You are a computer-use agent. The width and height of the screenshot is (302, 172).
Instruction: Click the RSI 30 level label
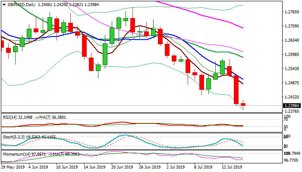pyautogui.click(x=286, y=127)
